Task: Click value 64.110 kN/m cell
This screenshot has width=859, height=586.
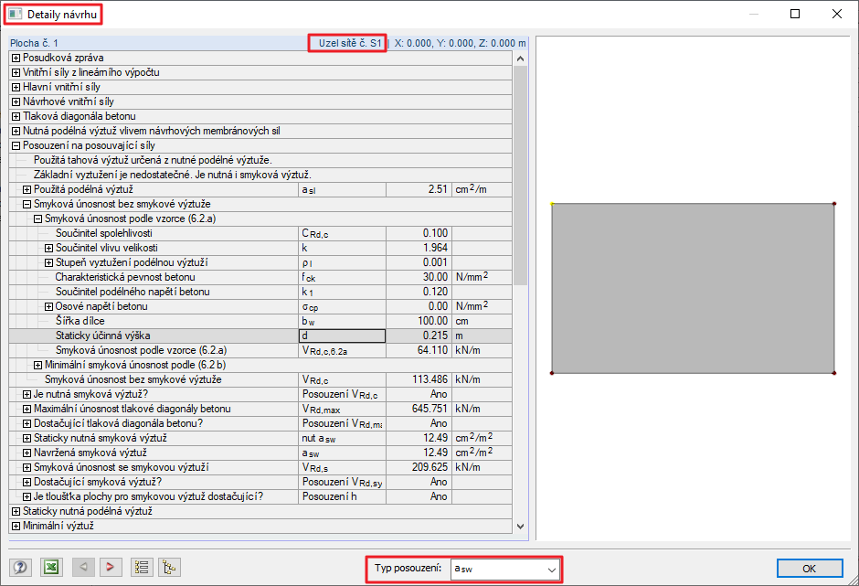Action: [419, 350]
